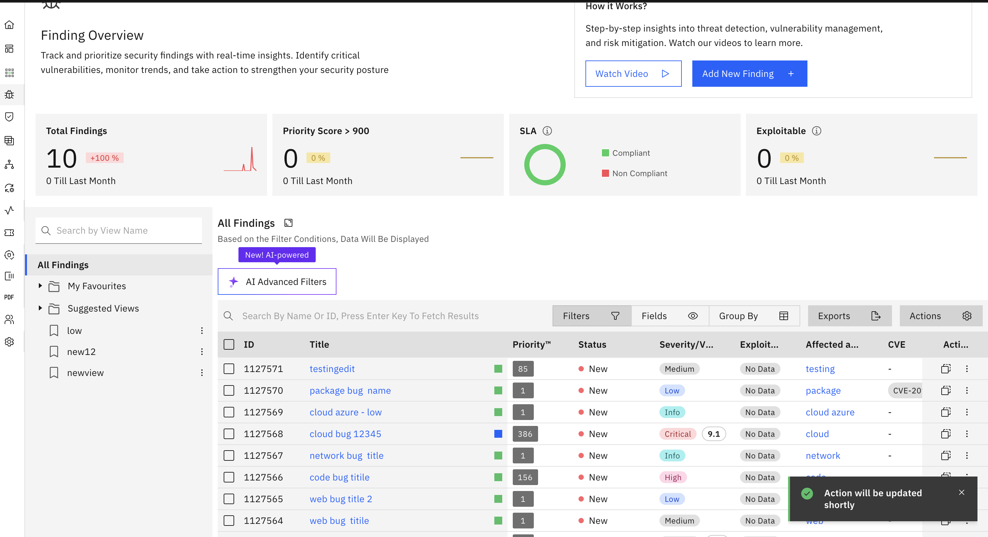Check the box for finding 1127568

[x=229, y=434]
